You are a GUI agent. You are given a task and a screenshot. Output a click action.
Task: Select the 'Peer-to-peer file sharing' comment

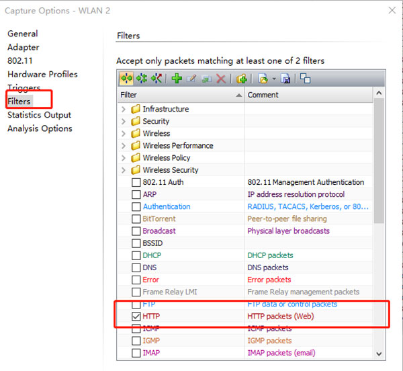[x=287, y=219]
